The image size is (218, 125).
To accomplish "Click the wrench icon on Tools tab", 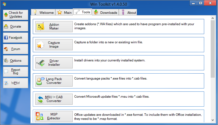I will (77, 12).
